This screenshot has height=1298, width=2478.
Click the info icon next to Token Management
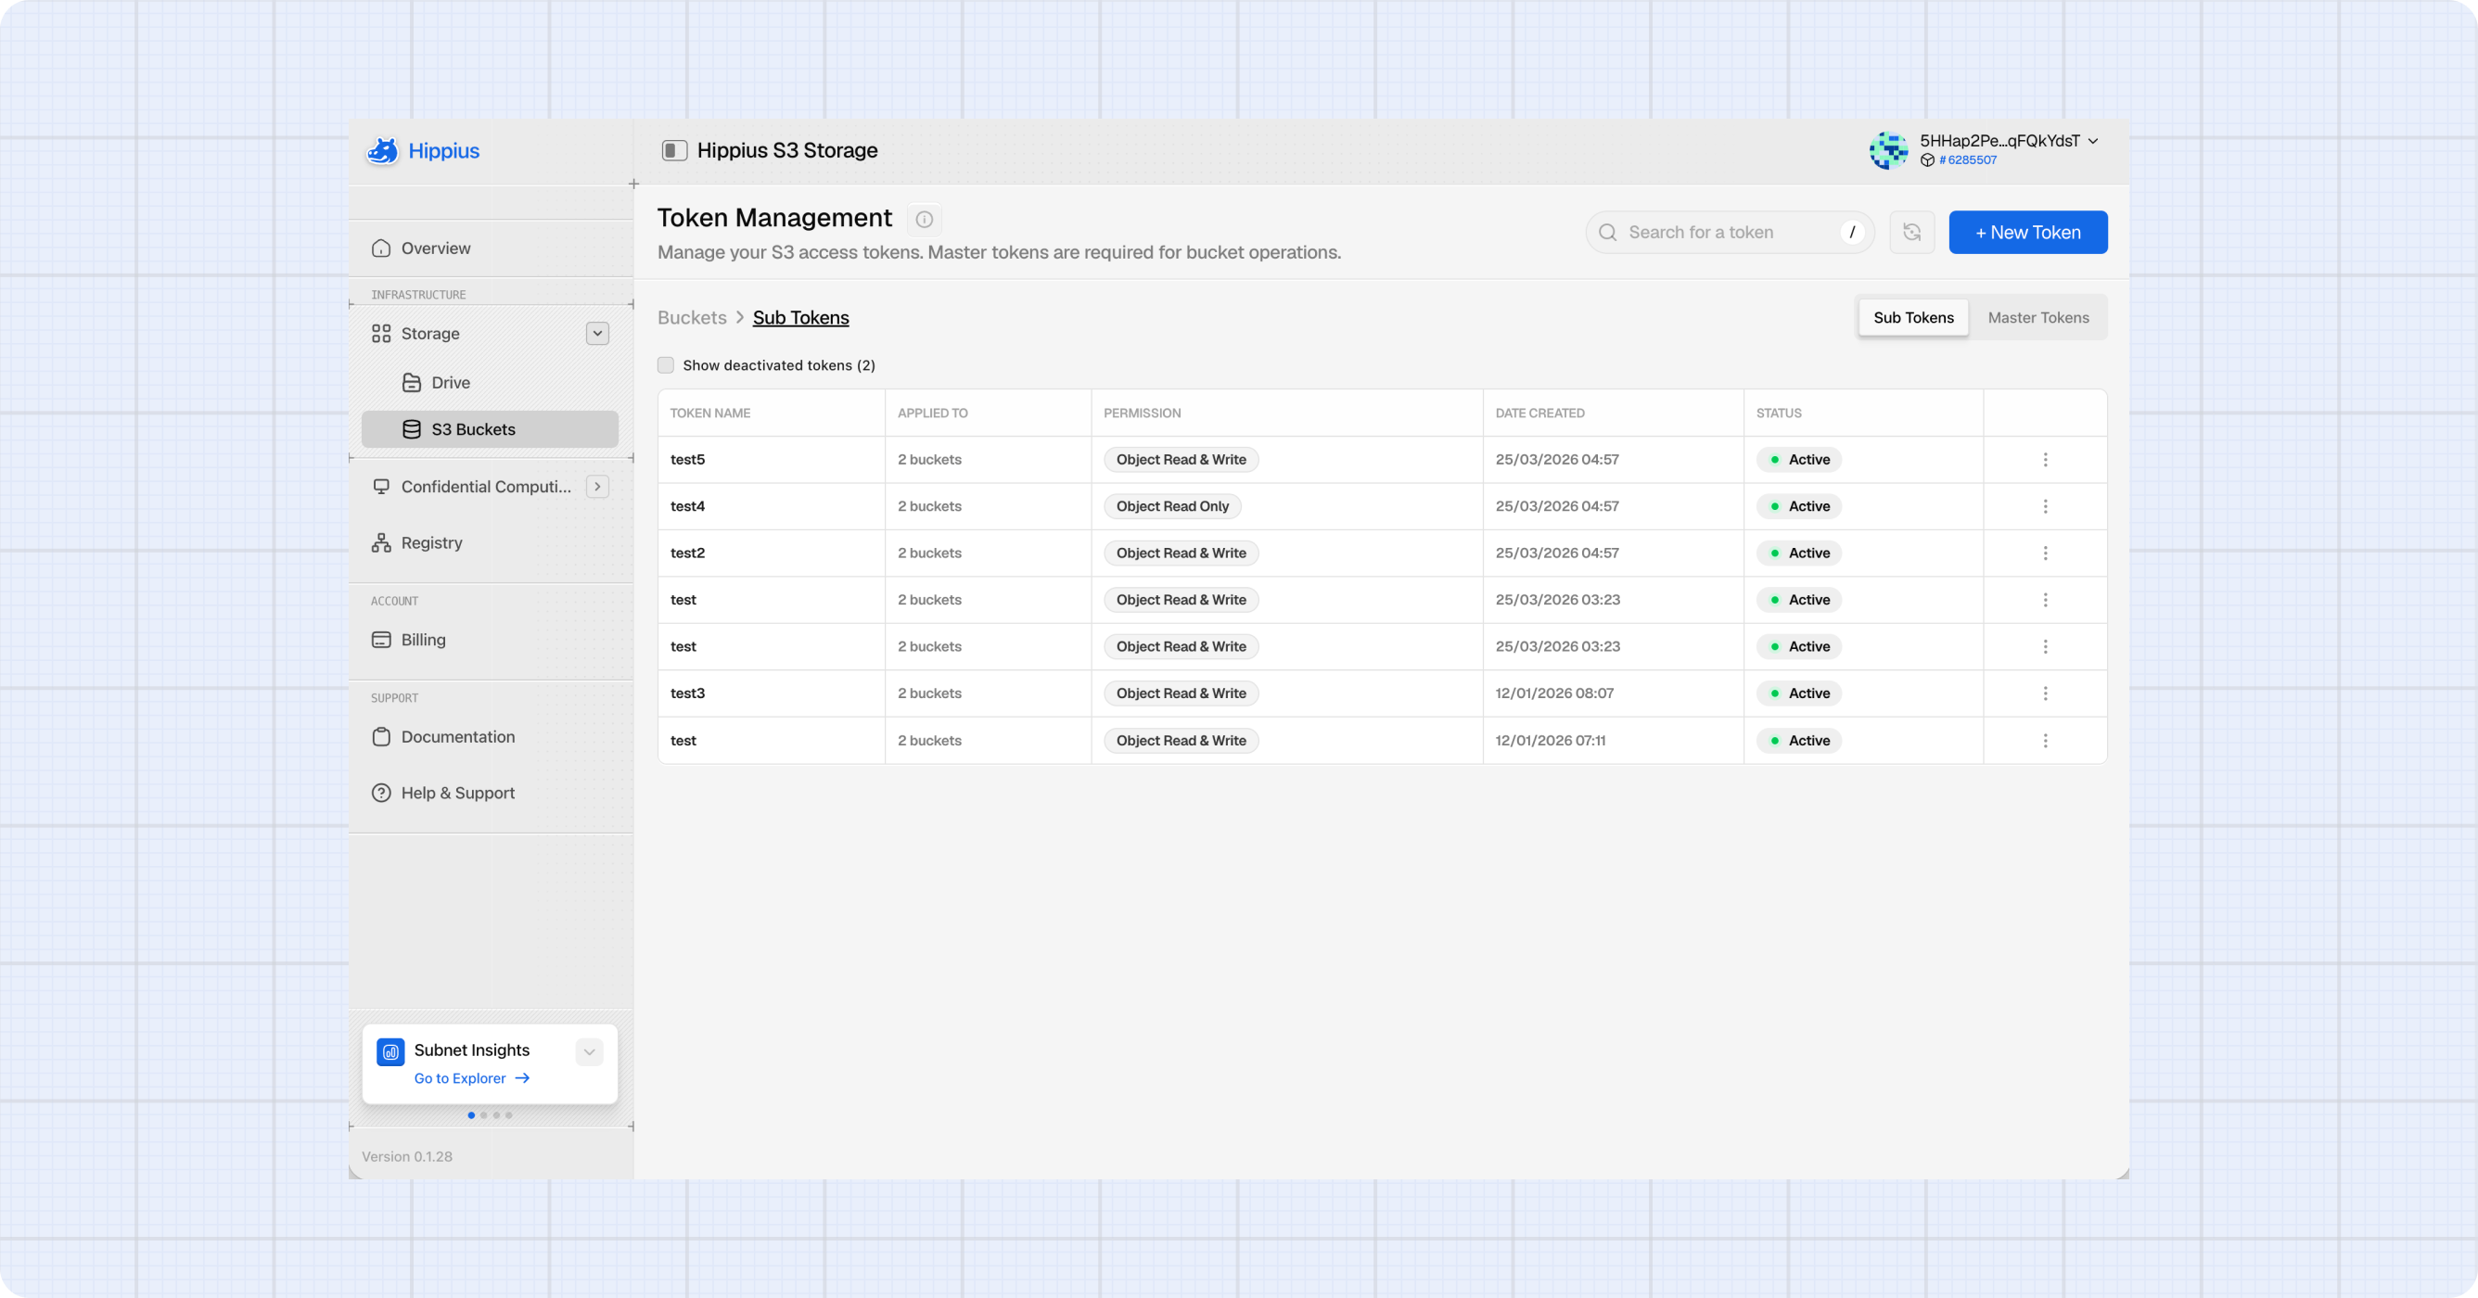point(924,219)
